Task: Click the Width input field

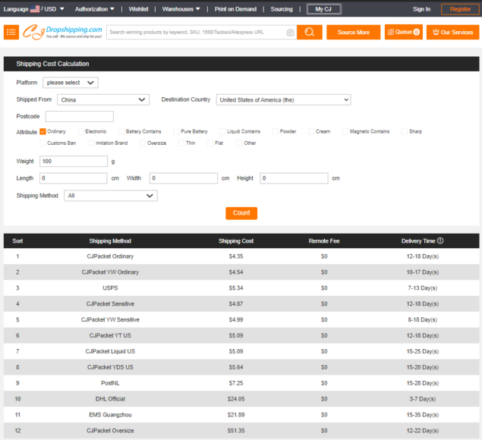Action: [184, 178]
